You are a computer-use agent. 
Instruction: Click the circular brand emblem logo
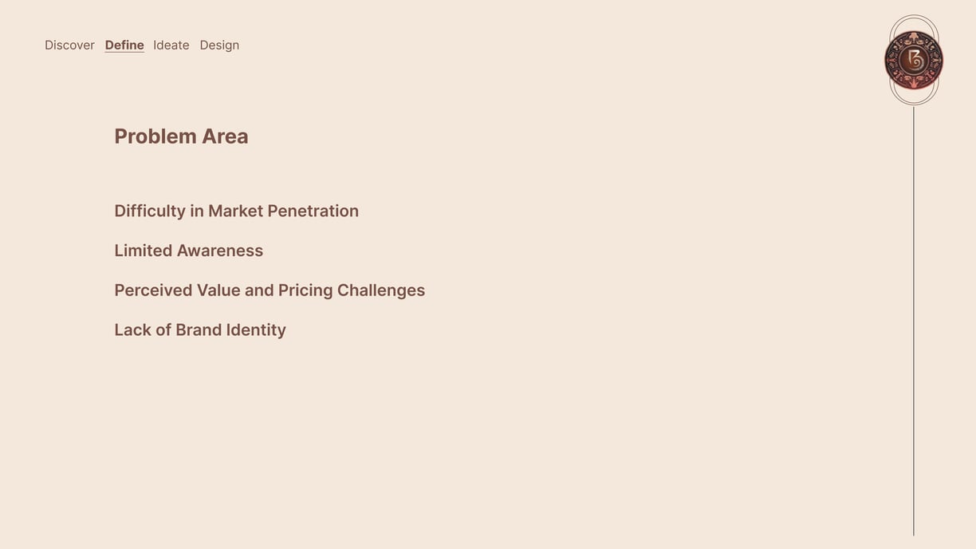coord(914,60)
